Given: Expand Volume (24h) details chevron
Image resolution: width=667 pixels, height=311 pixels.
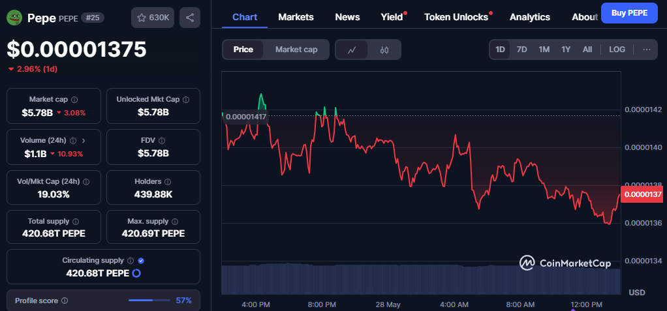Looking at the screenshot, I should 84,141.
